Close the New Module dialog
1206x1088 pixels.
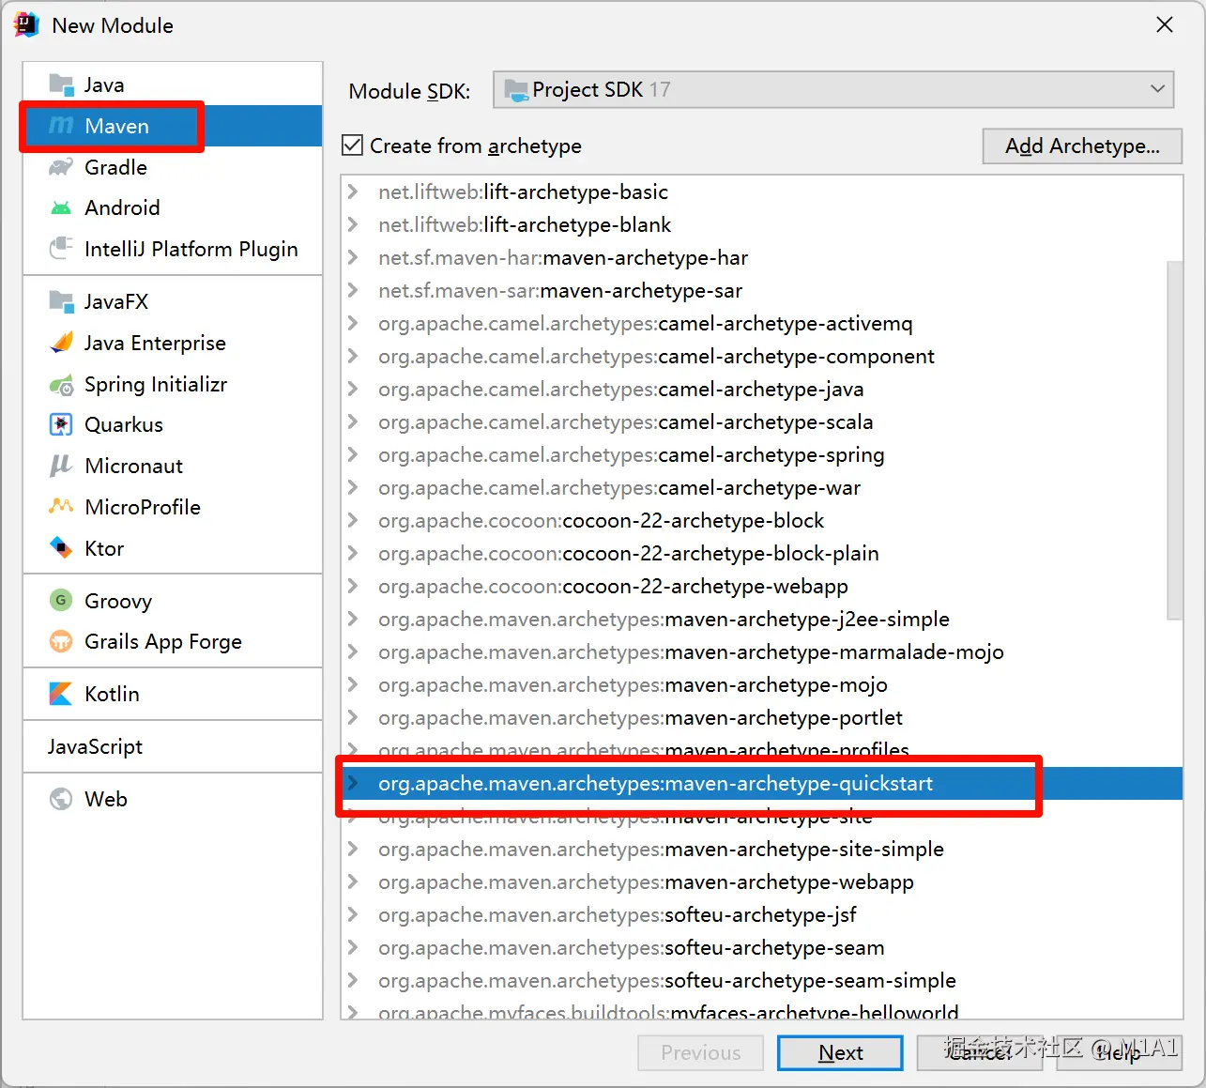(1165, 25)
